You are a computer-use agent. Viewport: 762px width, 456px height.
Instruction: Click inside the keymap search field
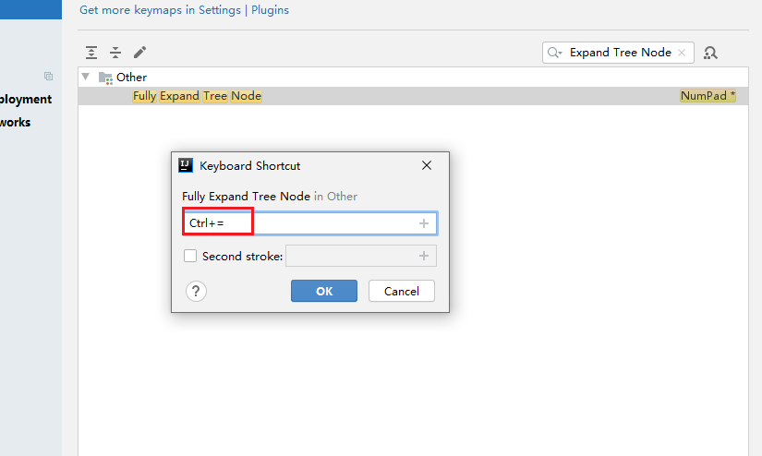(620, 53)
